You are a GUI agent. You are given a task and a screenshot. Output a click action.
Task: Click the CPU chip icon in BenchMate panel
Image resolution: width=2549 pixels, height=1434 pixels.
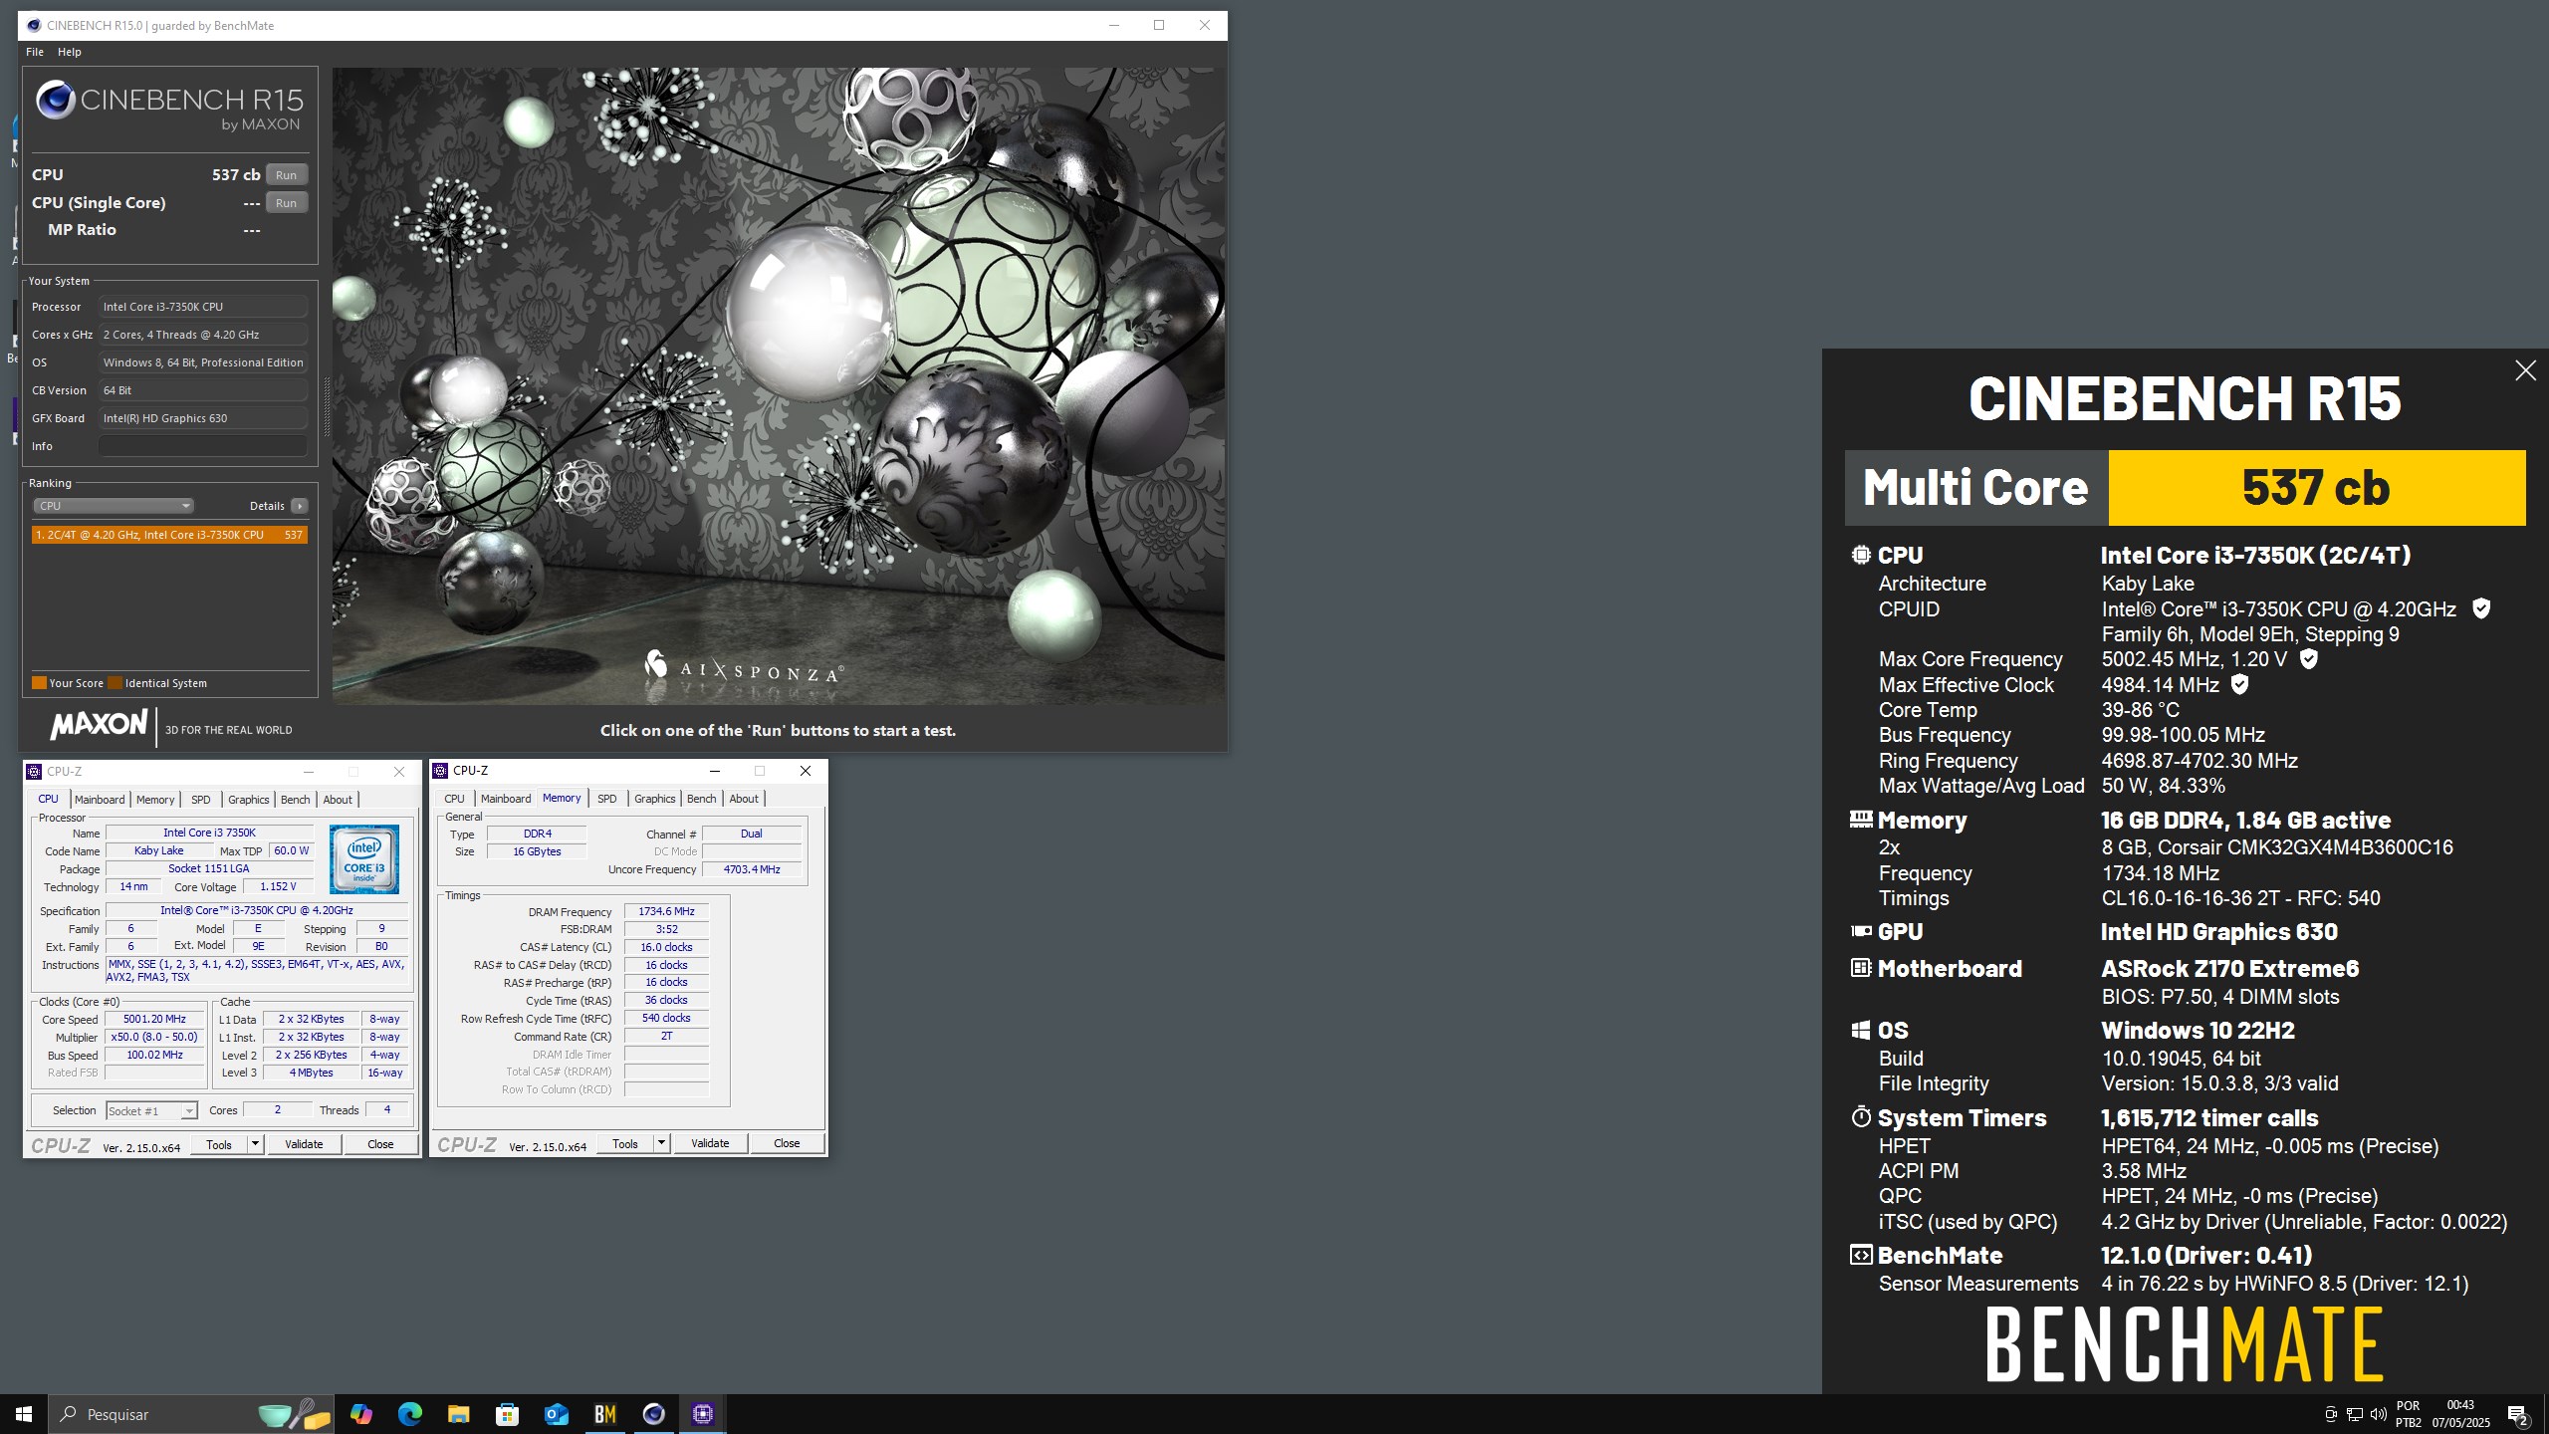click(1861, 555)
